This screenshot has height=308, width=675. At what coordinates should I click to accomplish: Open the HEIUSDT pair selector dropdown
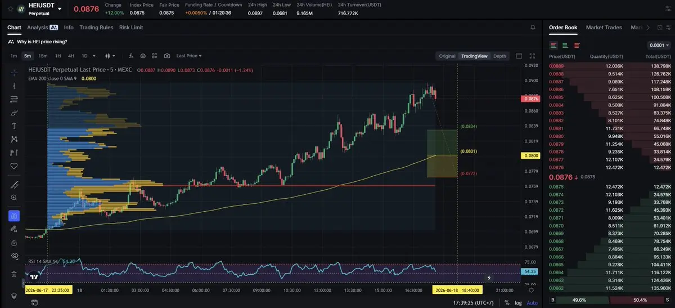[60, 8]
